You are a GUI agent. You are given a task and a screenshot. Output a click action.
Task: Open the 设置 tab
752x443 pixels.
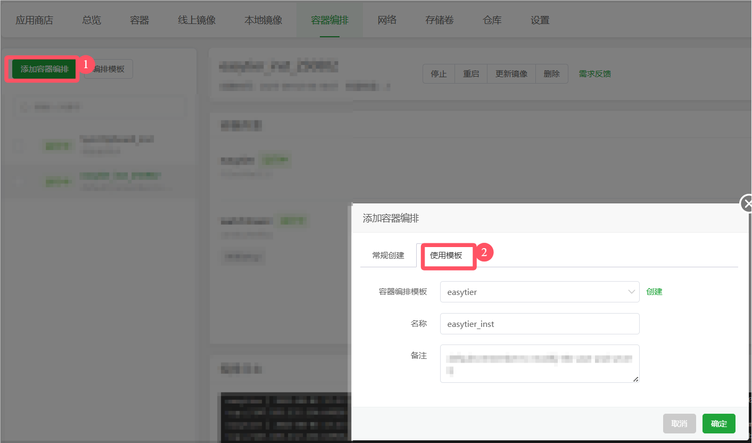click(x=539, y=20)
